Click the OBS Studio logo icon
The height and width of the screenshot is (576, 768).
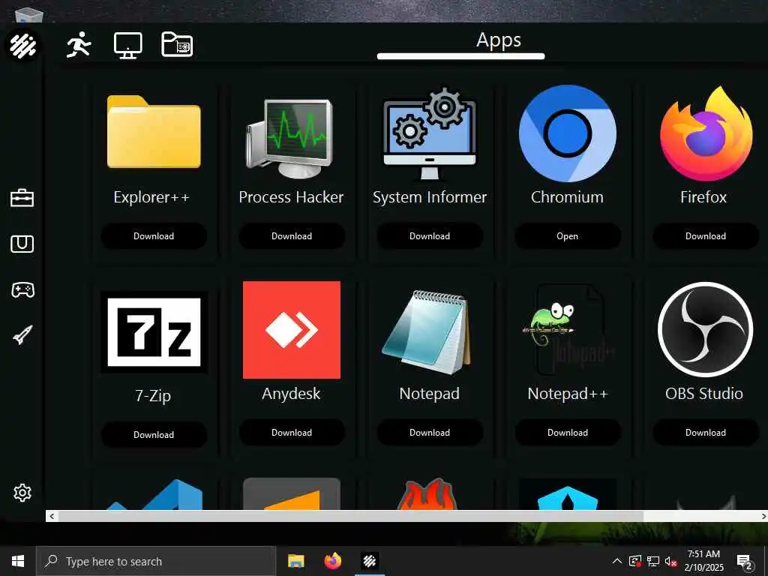point(705,330)
